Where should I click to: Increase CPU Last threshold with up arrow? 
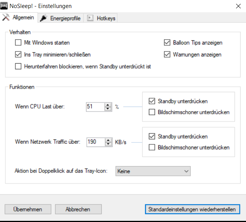(108, 105)
